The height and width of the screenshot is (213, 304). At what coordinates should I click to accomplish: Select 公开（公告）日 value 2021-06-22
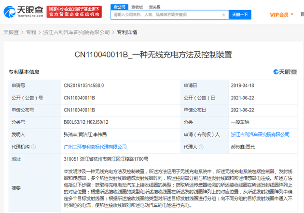click(242, 98)
